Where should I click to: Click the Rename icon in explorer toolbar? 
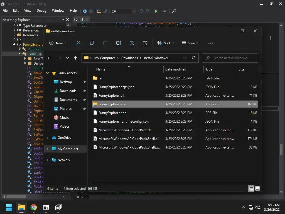[x=119, y=43]
